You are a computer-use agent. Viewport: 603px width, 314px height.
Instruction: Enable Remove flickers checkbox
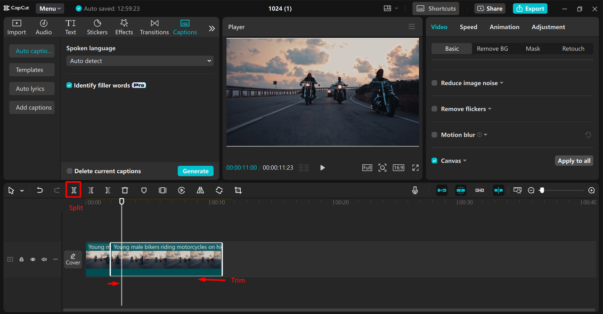434,109
